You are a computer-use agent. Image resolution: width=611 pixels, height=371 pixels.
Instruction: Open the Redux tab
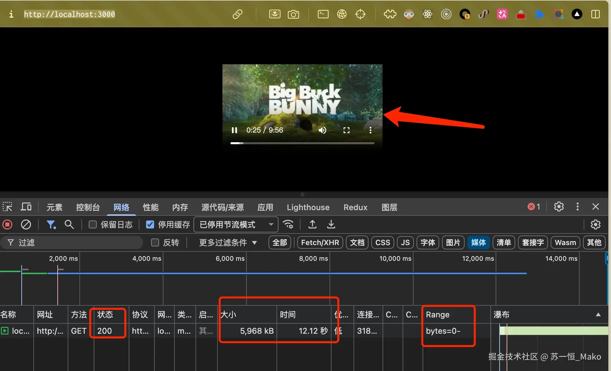356,207
